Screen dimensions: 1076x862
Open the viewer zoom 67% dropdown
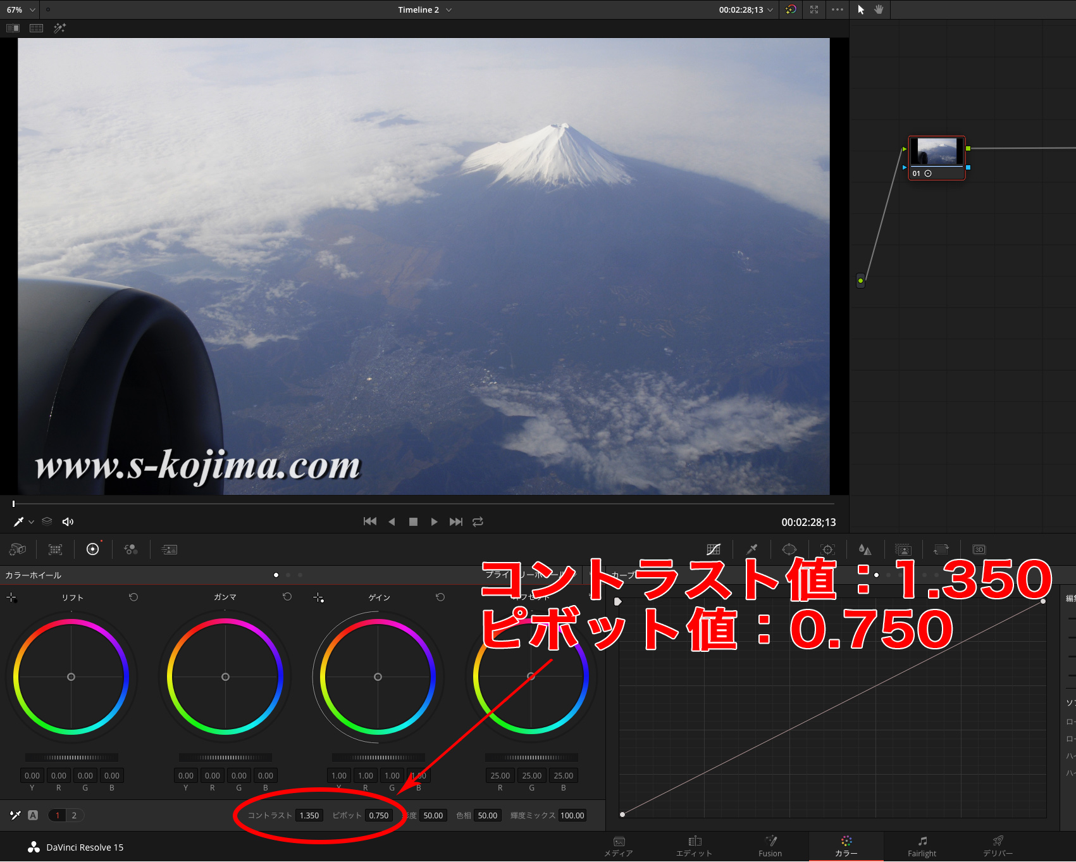point(20,10)
